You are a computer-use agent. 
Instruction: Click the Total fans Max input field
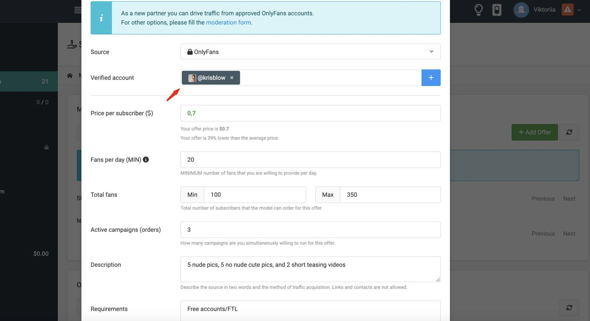(x=389, y=195)
